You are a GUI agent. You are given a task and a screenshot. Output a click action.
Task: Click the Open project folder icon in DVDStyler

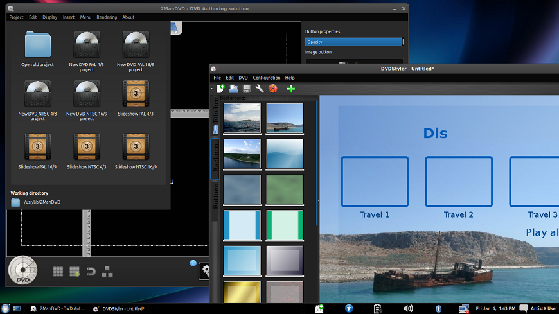(234, 89)
